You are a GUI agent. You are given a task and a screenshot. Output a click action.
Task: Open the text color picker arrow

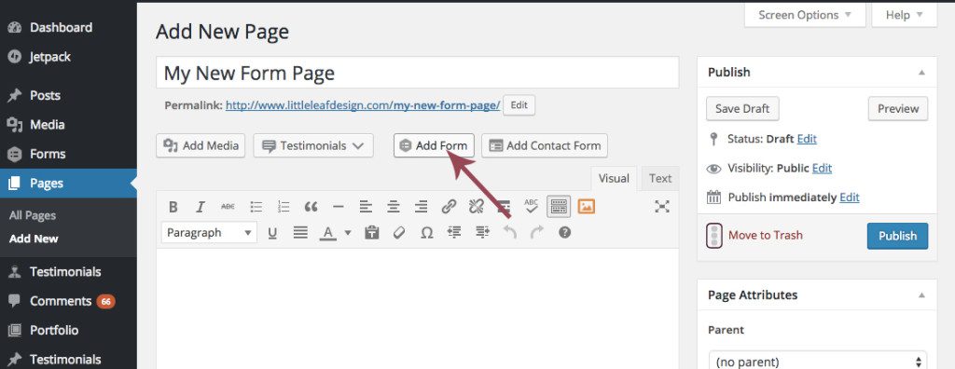(348, 233)
